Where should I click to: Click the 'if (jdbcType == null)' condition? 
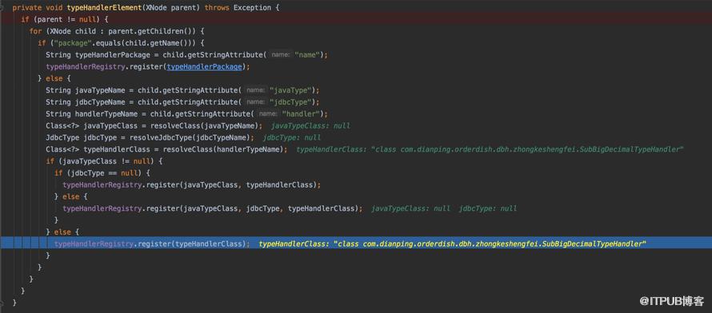pyautogui.click(x=102, y=172)
